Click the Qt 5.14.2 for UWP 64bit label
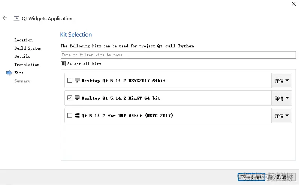The height and width of the screenshot is (185, 299). (127, 116)
